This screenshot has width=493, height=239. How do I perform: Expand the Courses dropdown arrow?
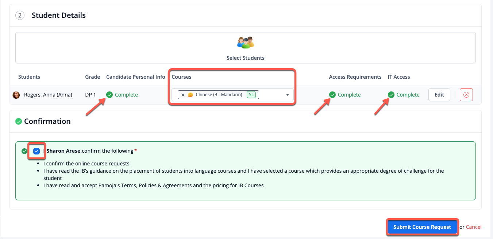click(287, 95)
